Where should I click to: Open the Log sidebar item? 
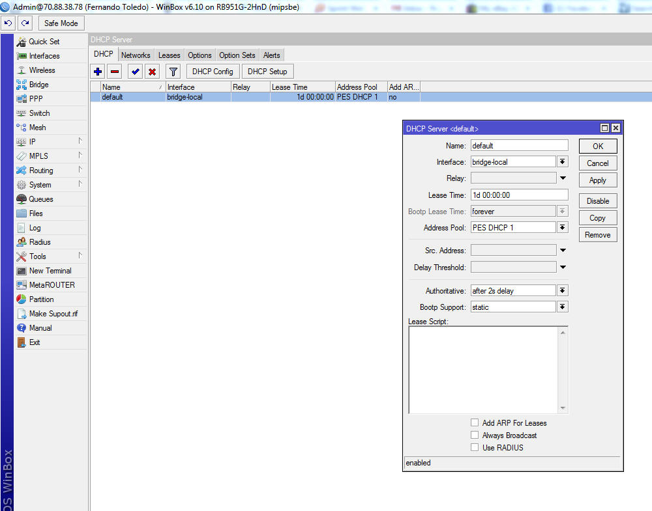click(51, 228)
